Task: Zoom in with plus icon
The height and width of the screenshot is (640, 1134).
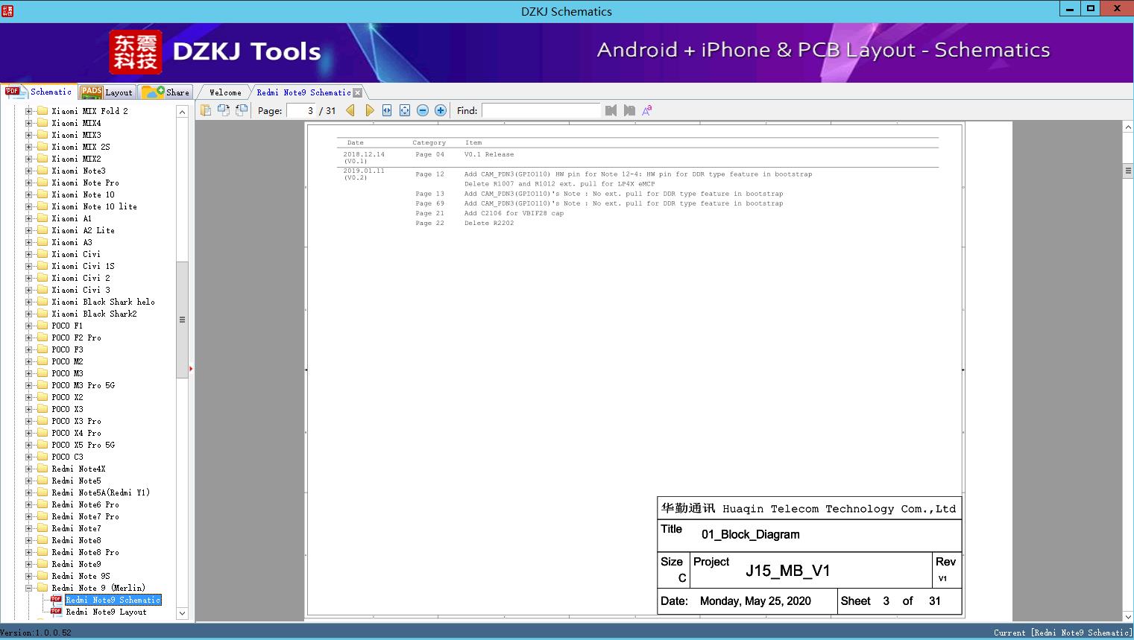Action: (441, 110)
